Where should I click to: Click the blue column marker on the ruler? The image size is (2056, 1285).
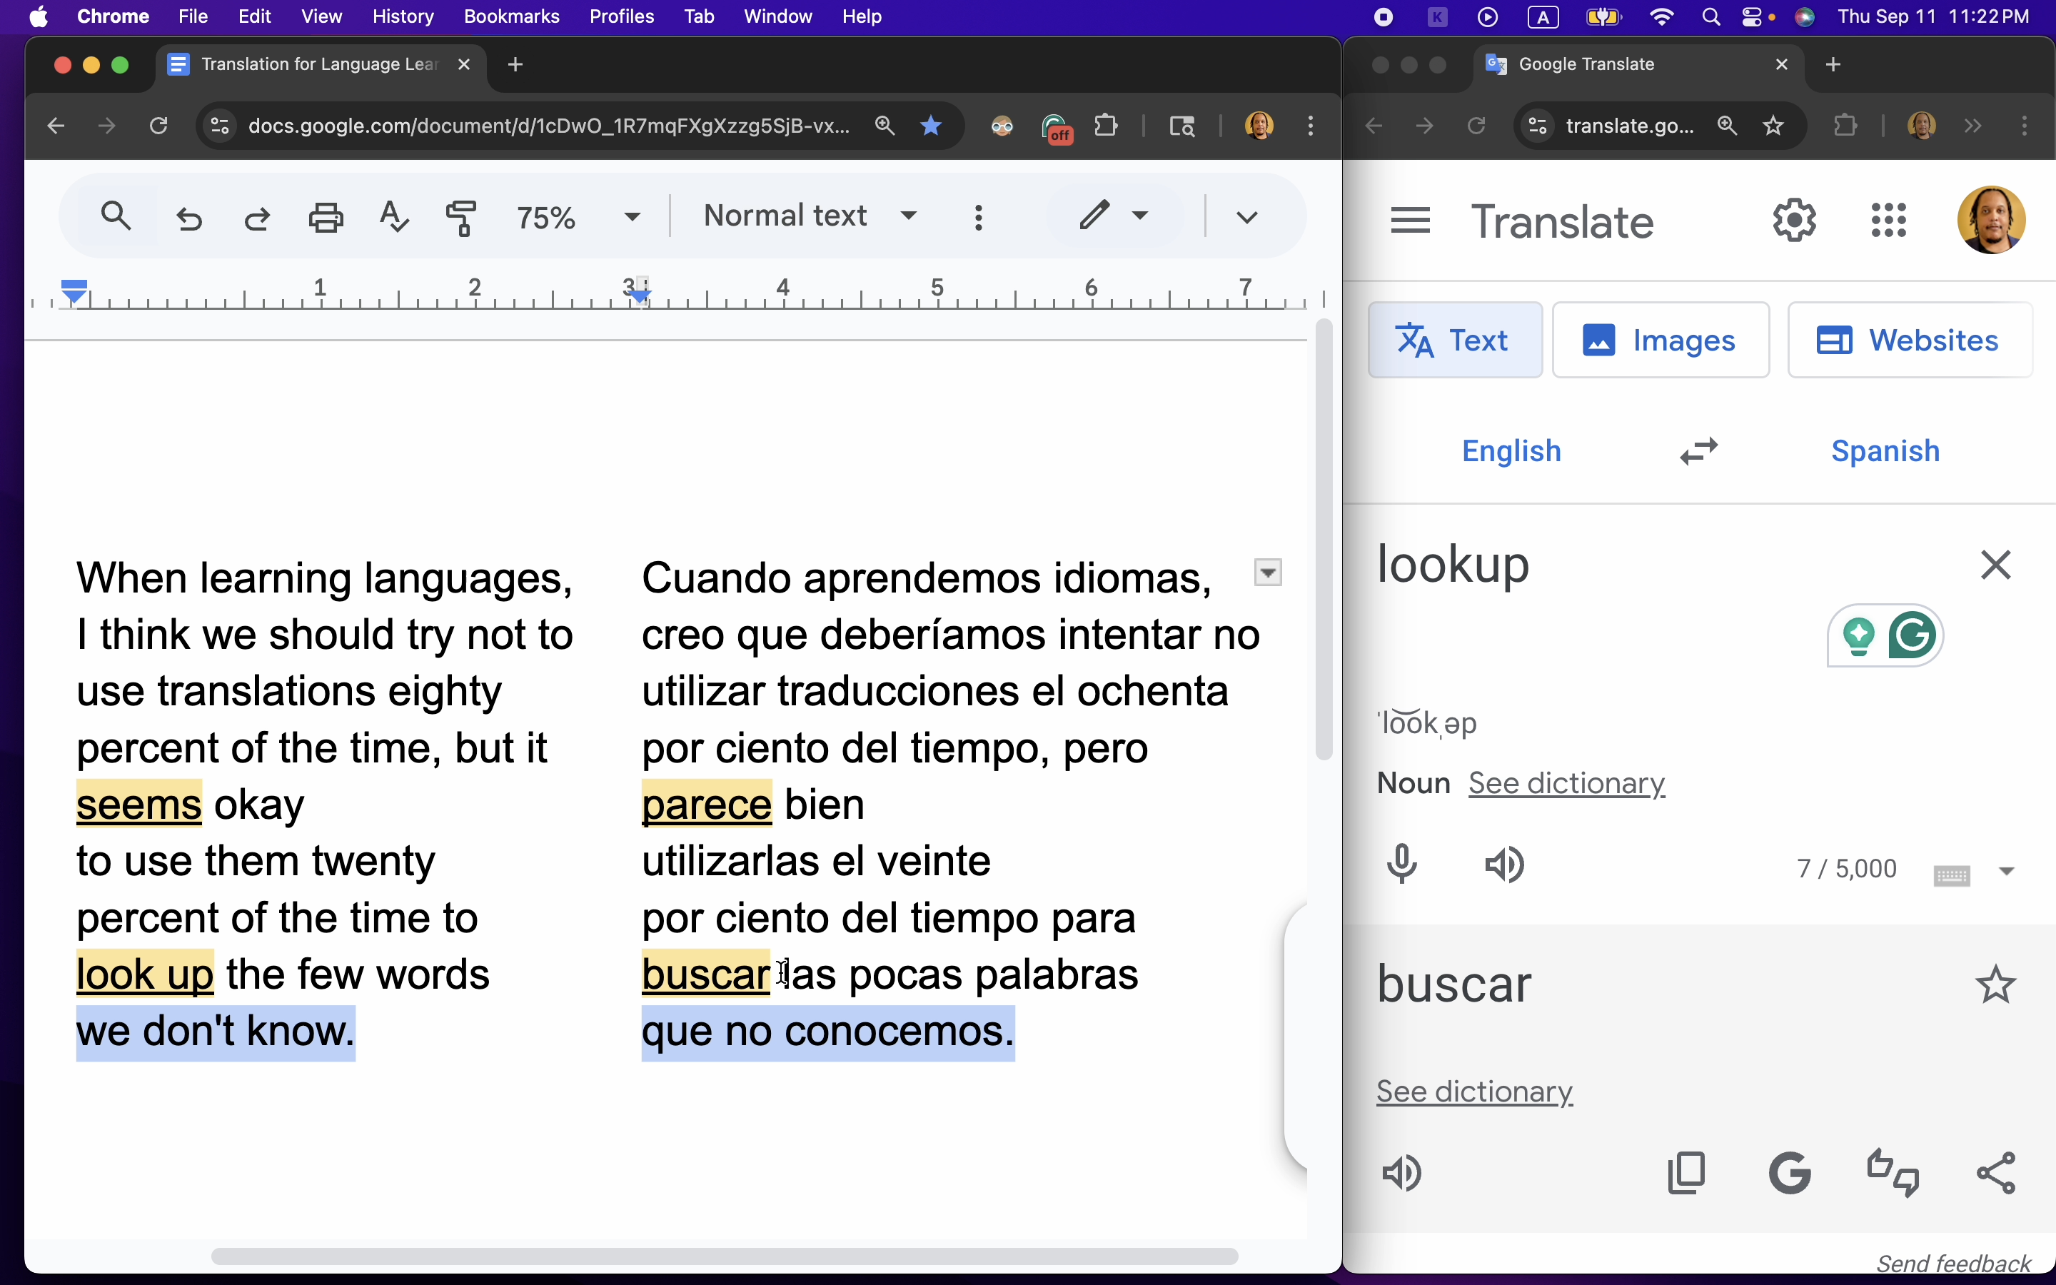[640, 295]
